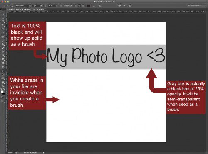The height and width of the screenshot is (154, 208).
Task: Toggle text orientation in options bar
Action: (12, 6)
